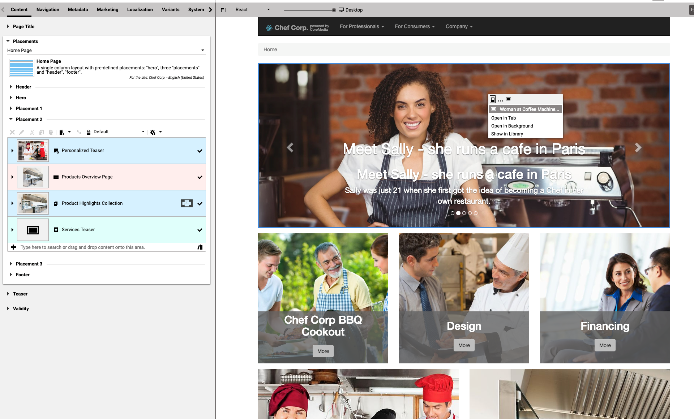This screenshot has height=419, width=694.
Task: Click the add-content document icon in Placement 2 toolbar
Action: [x=62, y=132]
